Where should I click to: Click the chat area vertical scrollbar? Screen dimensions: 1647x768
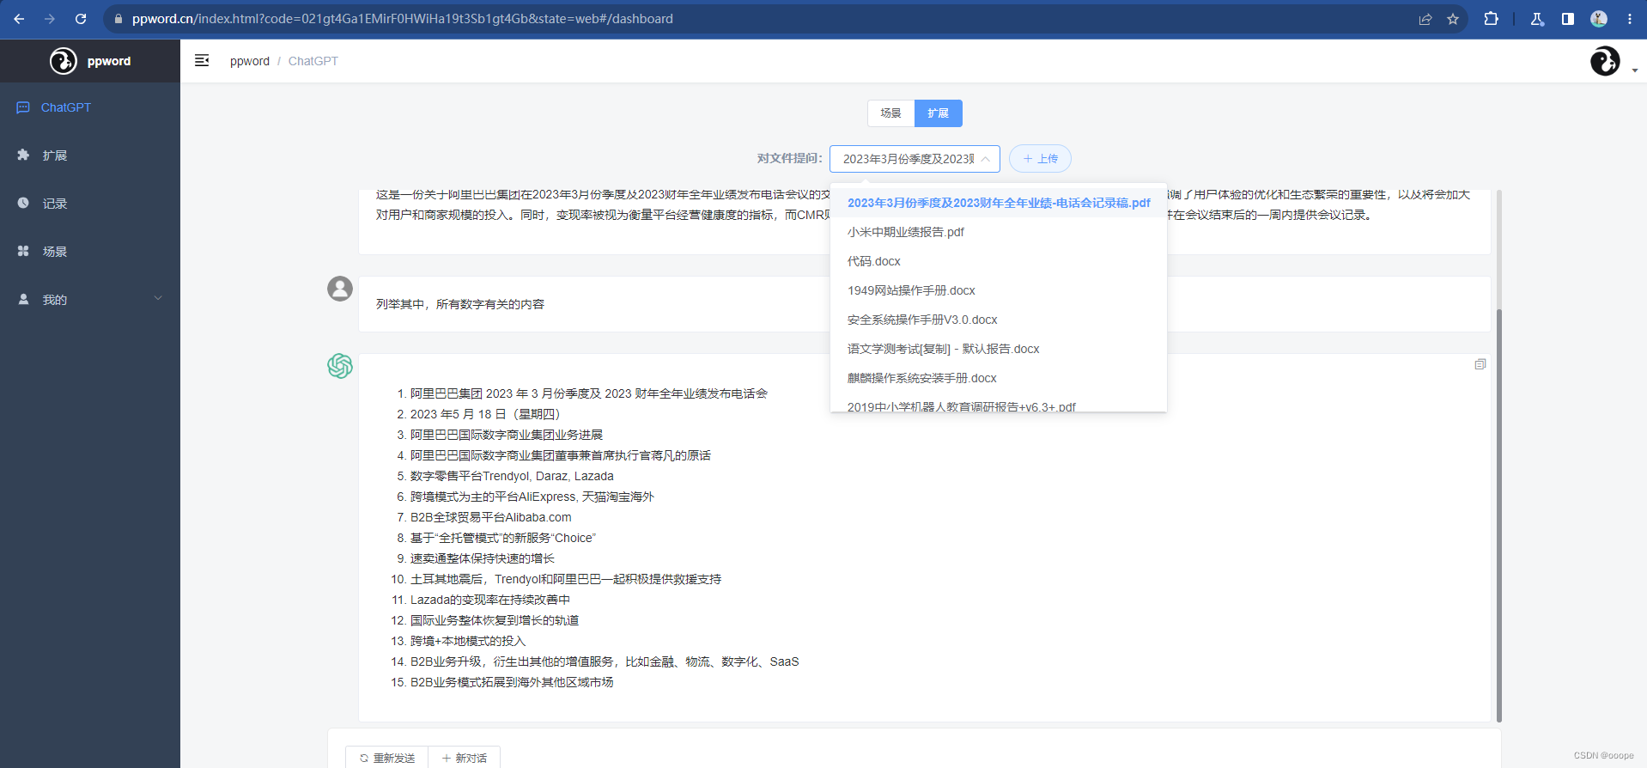1499,515
